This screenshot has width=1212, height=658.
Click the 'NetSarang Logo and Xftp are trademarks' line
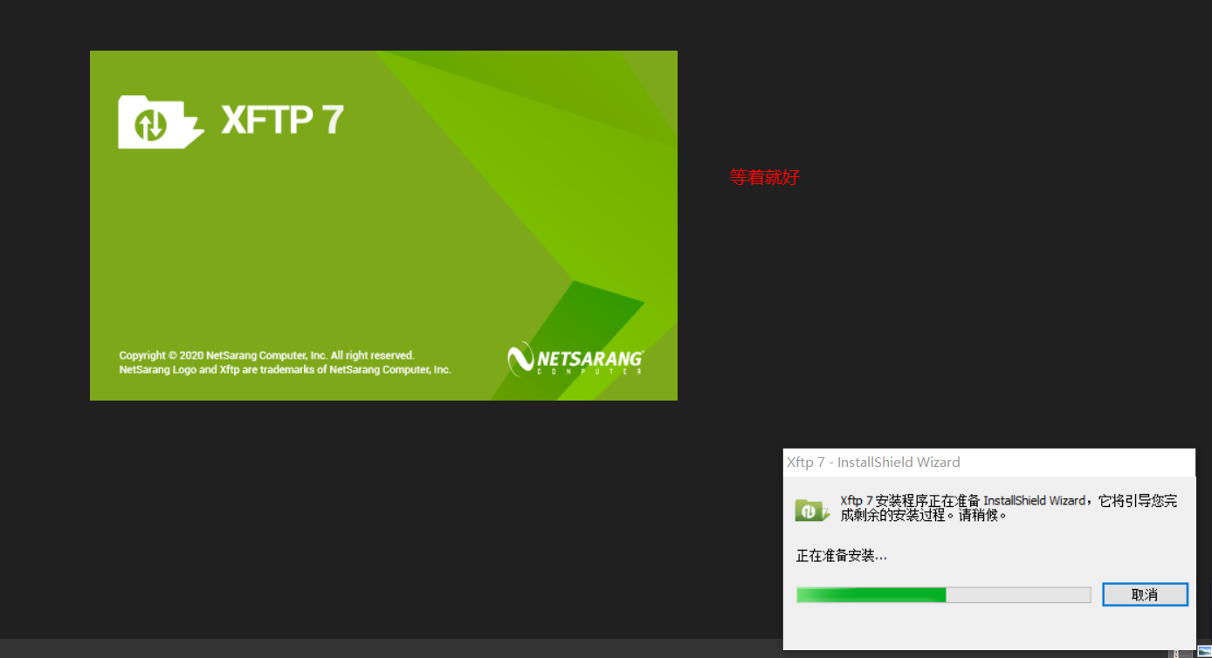point(285,370)
